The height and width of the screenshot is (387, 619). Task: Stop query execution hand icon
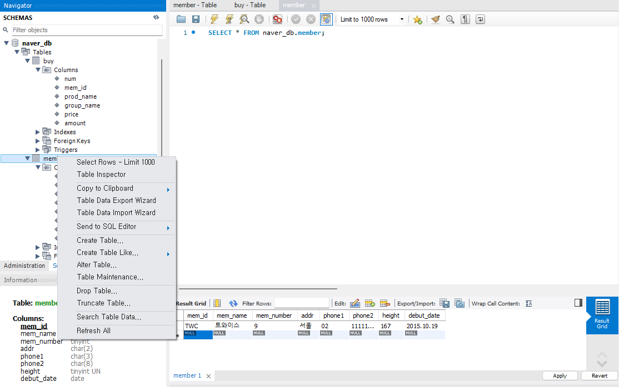coord(259,19)
